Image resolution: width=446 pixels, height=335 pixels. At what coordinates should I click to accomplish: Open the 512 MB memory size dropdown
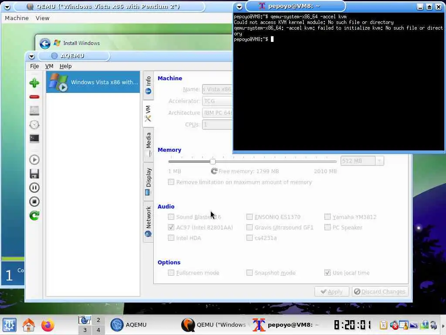[379, 161]
